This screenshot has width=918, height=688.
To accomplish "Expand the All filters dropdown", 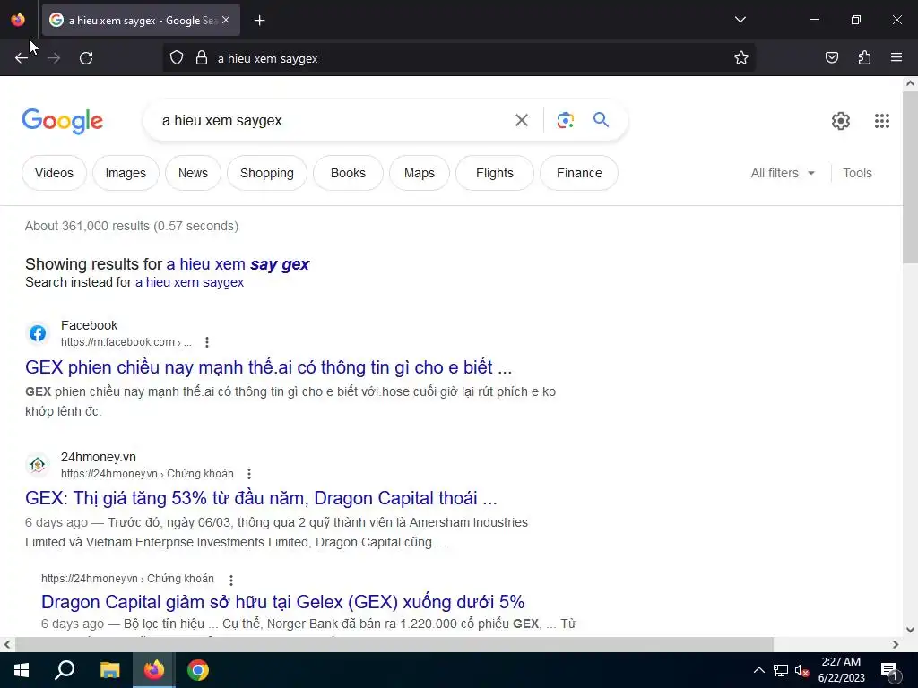I will coord(783,173).
